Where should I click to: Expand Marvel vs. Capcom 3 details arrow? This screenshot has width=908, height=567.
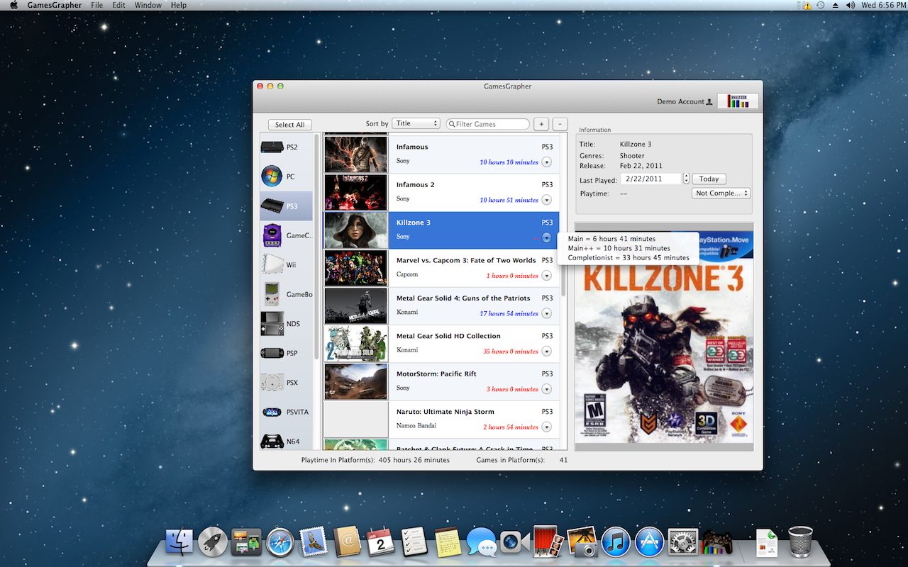click(546, 276)
